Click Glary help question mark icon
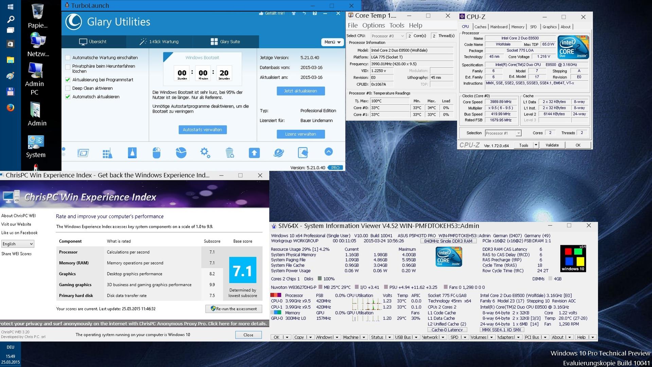 [315, 13]
